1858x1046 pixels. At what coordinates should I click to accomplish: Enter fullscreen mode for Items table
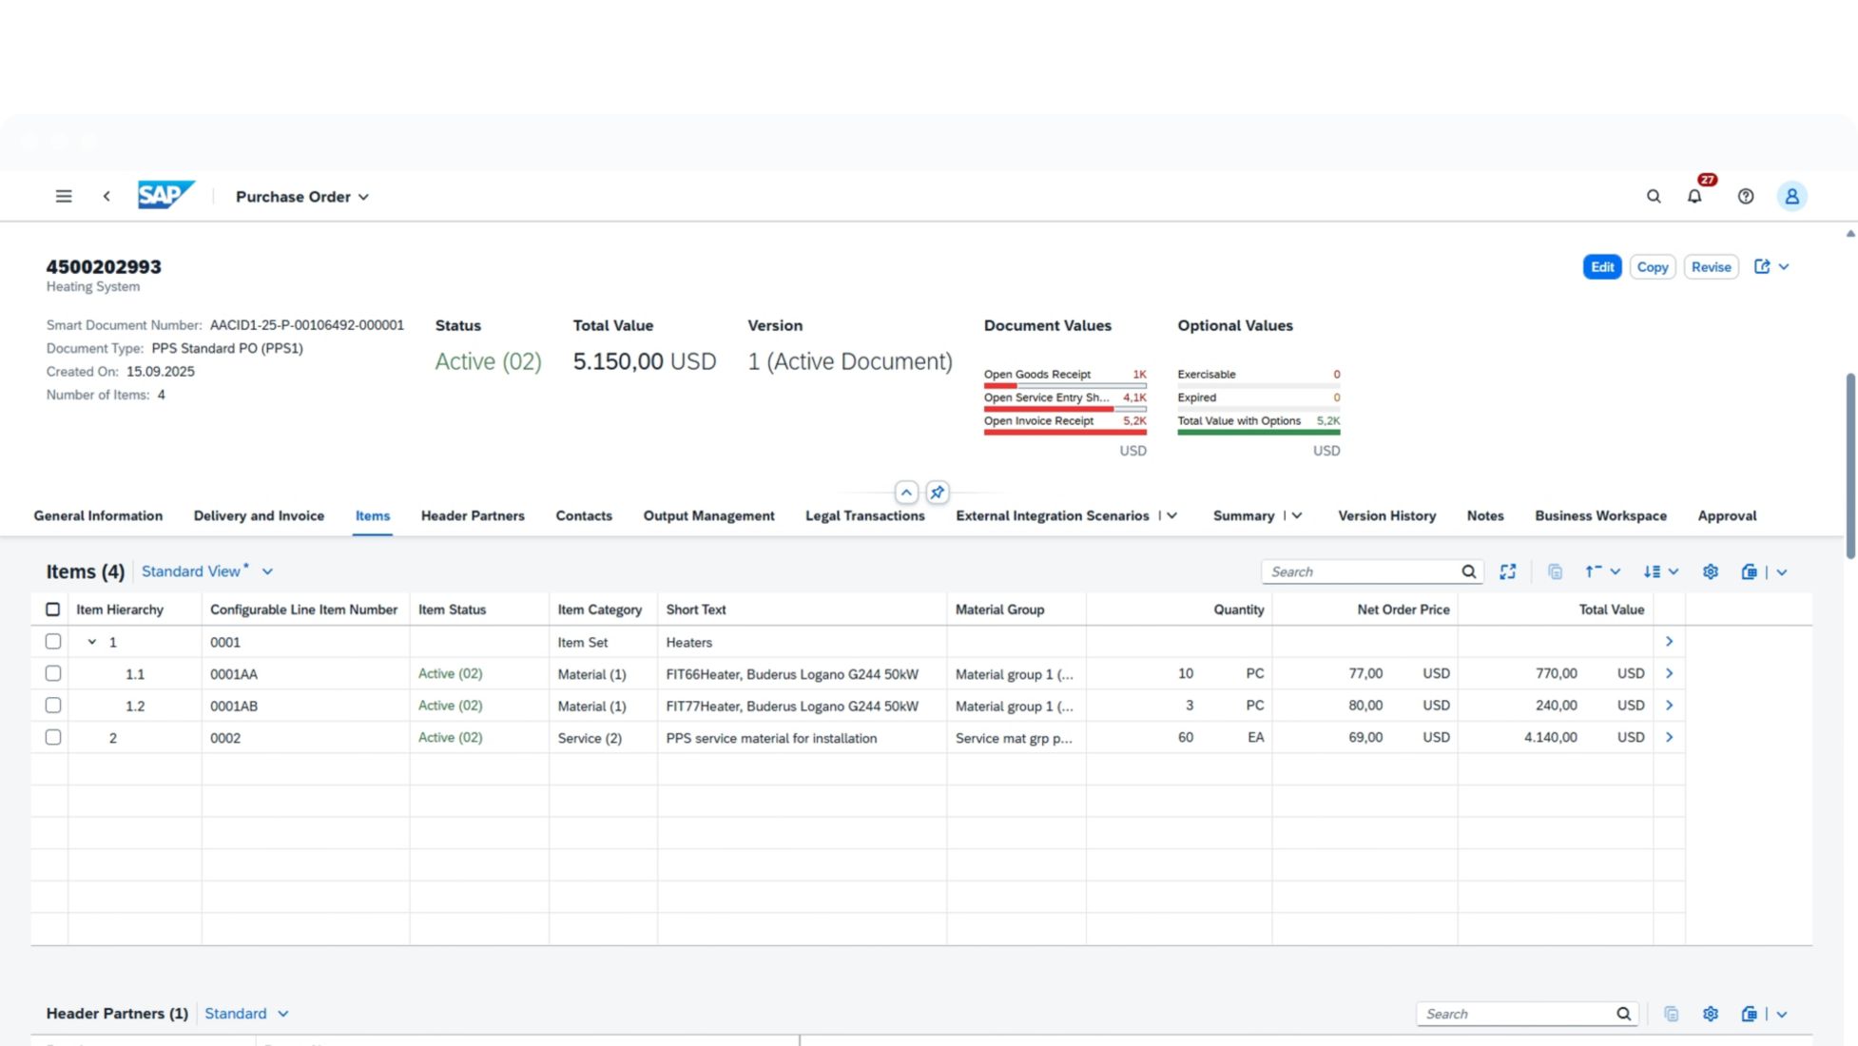point(1508,571)
